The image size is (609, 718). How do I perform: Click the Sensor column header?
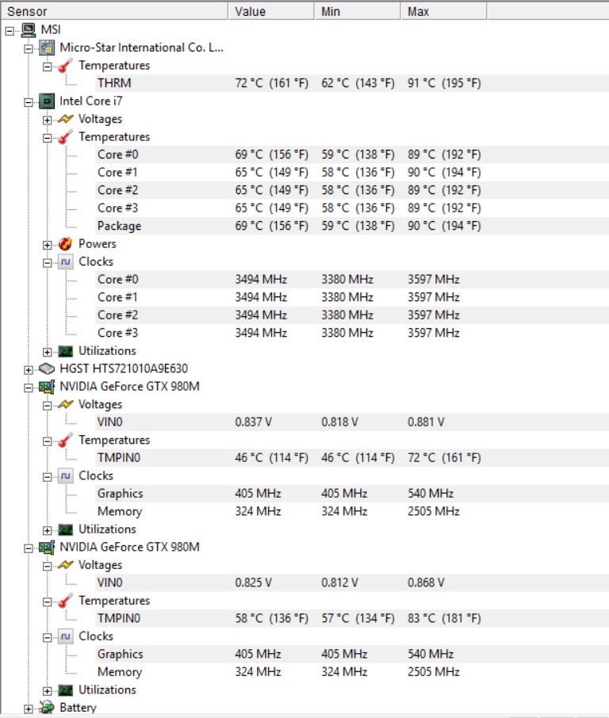coord(114,11)
